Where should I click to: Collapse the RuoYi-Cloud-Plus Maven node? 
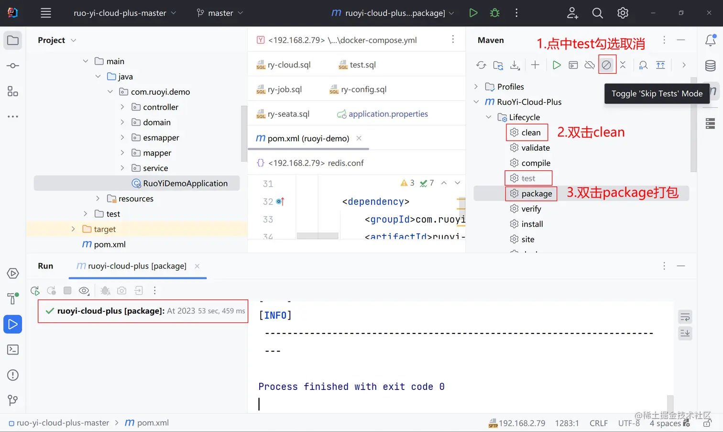click(476, 102)
